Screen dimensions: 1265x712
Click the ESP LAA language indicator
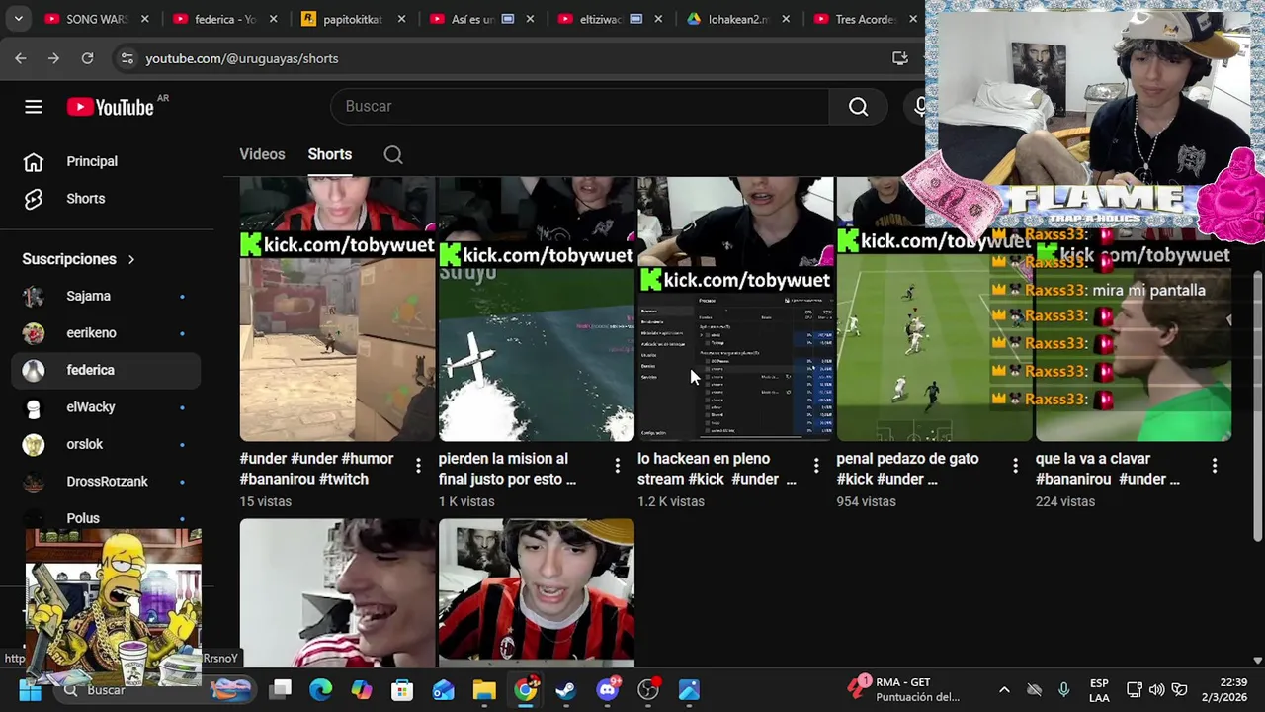click(1099, 690)
